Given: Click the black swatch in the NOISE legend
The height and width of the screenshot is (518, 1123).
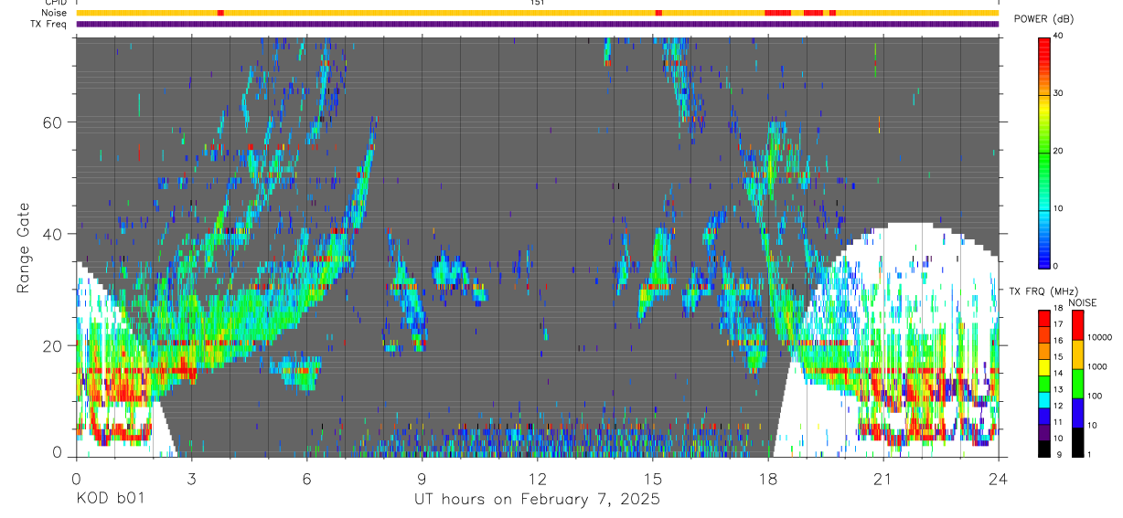Looking at the screenshot, I should (1077, 442).
